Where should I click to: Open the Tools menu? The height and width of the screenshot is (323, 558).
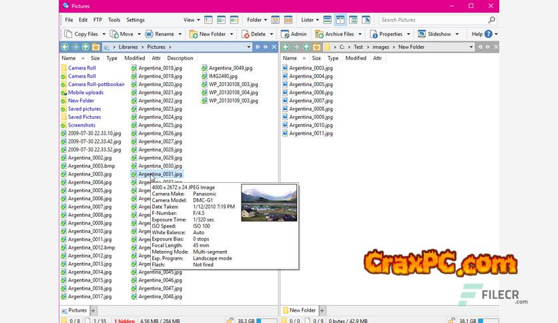point(114,20)
